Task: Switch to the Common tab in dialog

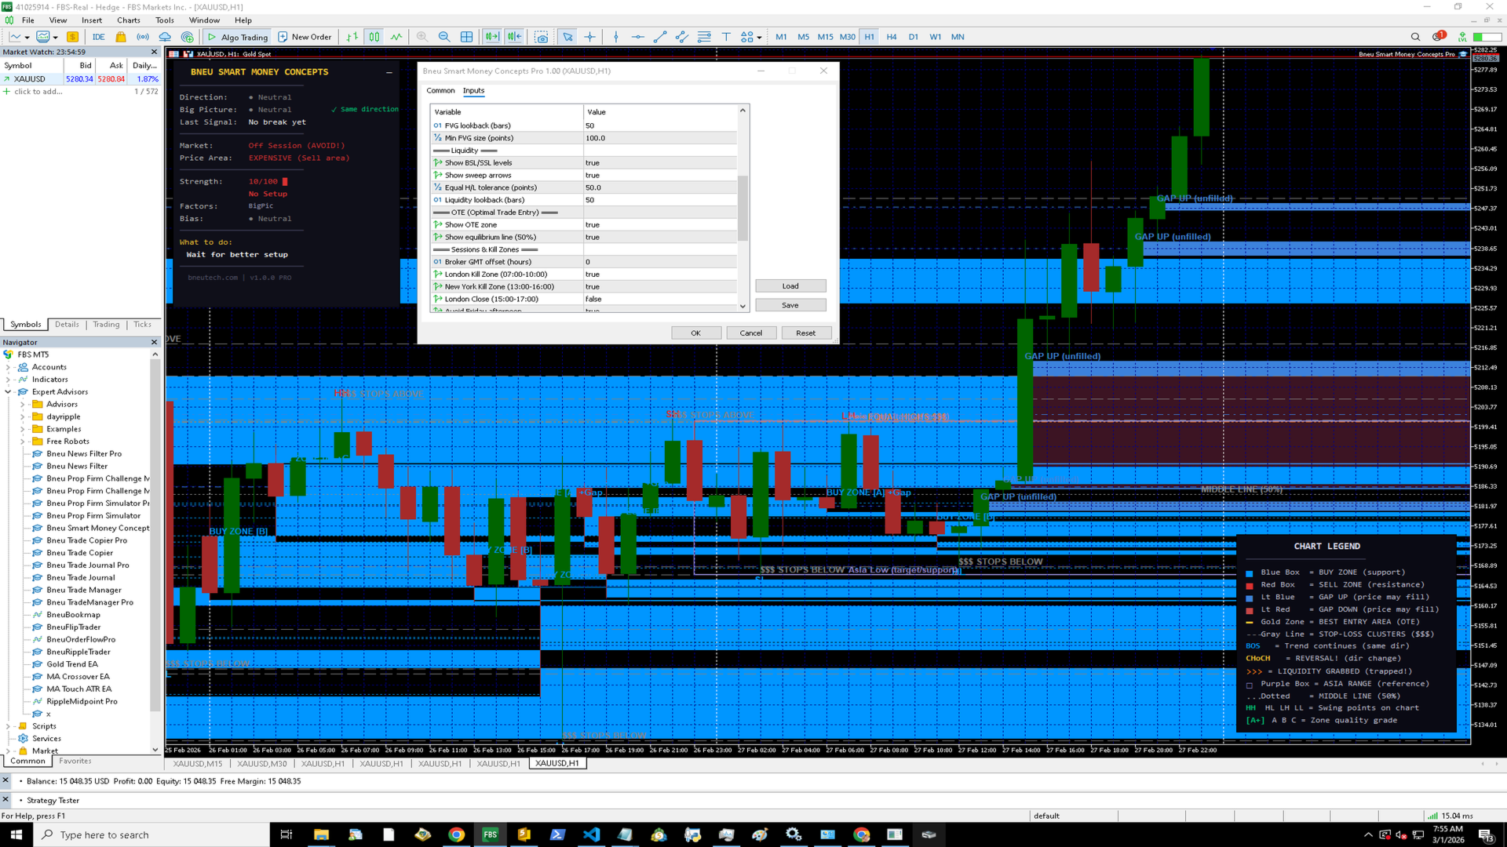Action: pyautogui.click(x=440, y=91)
